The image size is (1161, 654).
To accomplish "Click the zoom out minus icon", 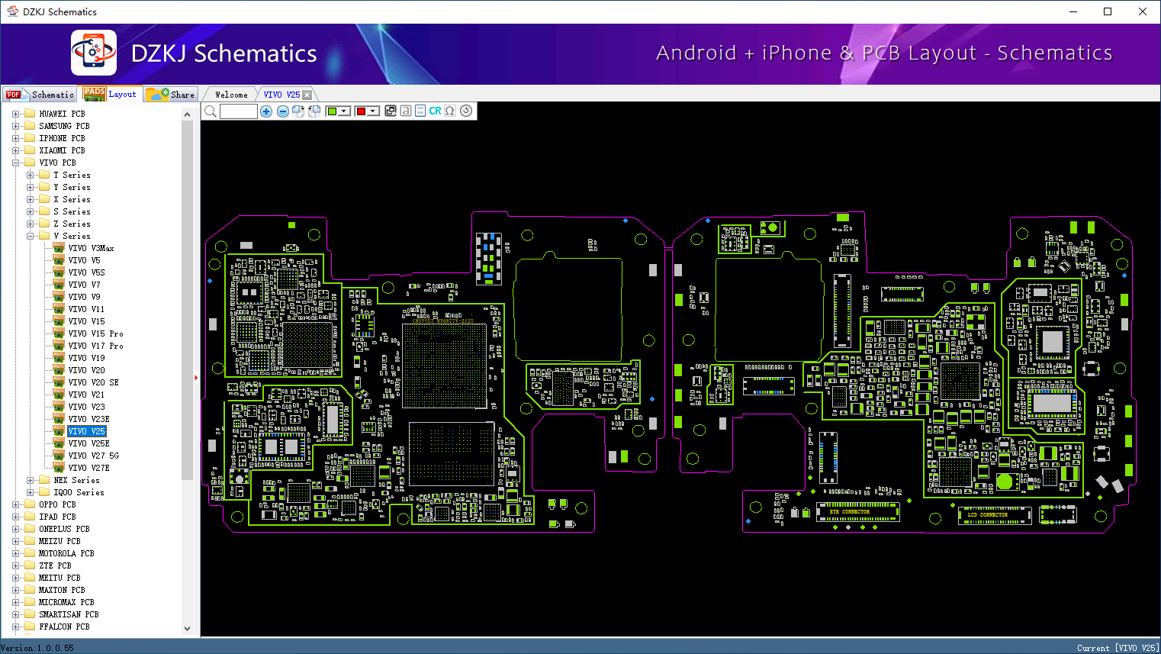I will [x=282, y=111].
